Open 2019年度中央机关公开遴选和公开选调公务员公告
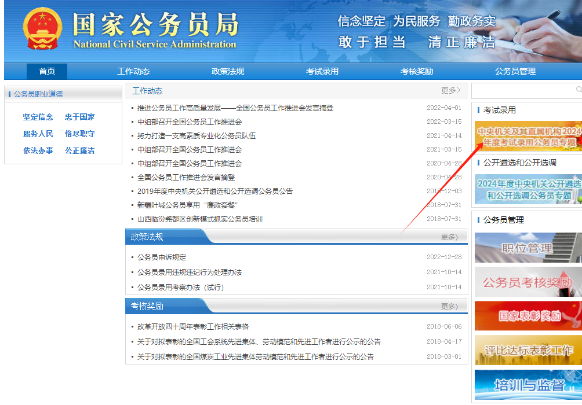Viewport: 582px width, 405px height. 215,191
